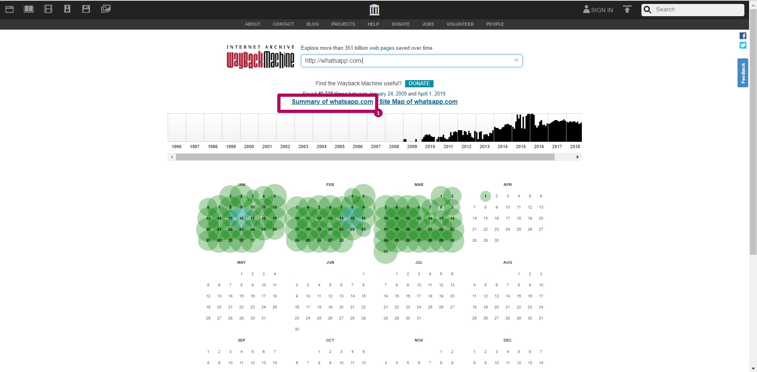Click the user sign-in avatar icon
757x372 pixels.
pos(586,9)
